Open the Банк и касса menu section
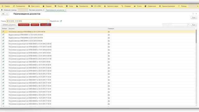The width and height of the screenshot is (199, 112). coord(35,6)
